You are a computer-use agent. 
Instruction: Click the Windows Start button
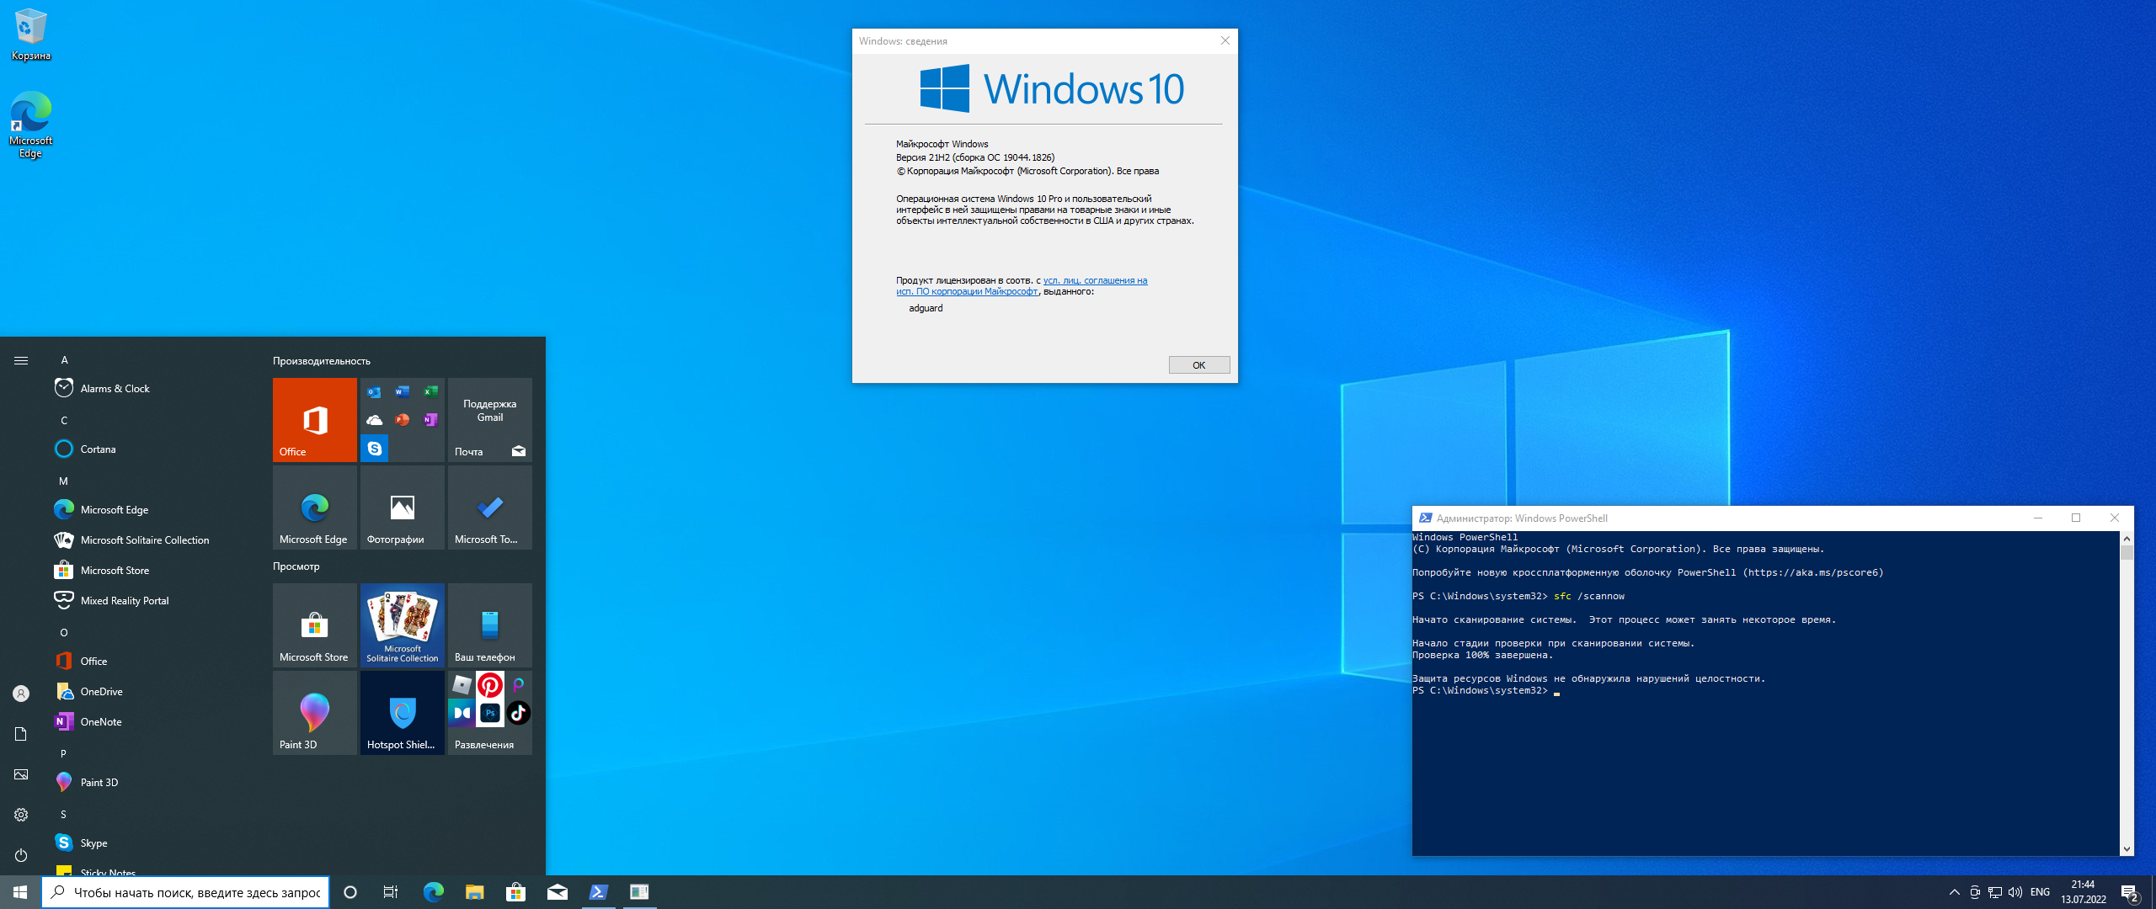20,892
